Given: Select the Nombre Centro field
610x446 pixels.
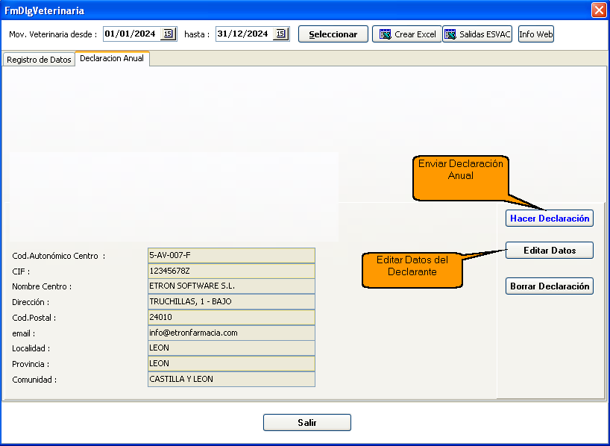Looking at the screenshot, I should (x=231, y=286).
